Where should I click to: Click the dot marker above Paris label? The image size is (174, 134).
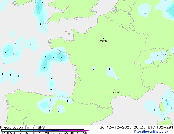coord(104,38)
